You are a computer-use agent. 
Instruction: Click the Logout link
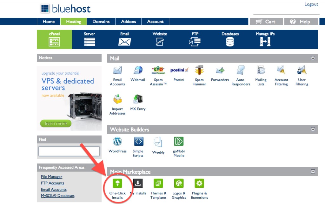click(x=311, y=4)
